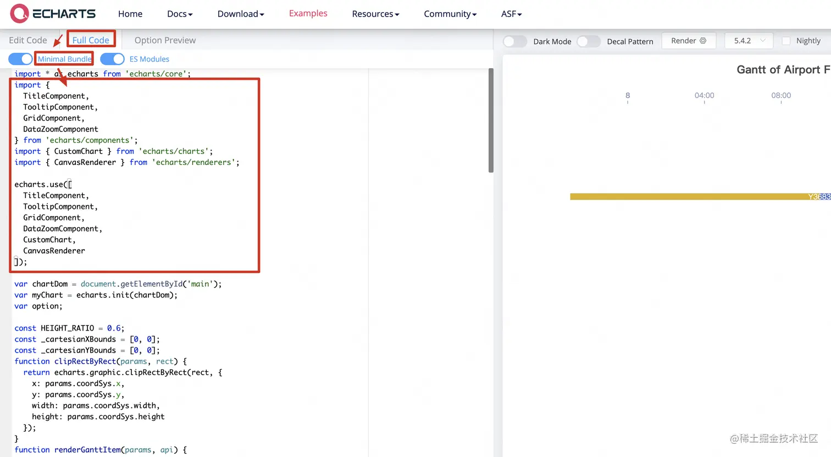Click the renderGanttItem function declaration
This screenshot has height=457, width=831.
click(101, 450)
